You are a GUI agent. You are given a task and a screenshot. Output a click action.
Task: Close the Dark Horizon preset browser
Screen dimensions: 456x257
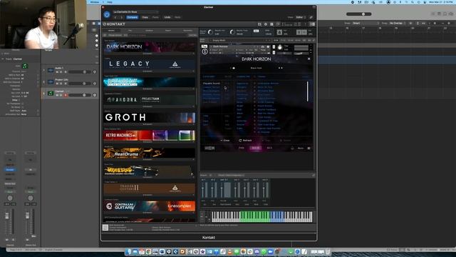[309, 59]
